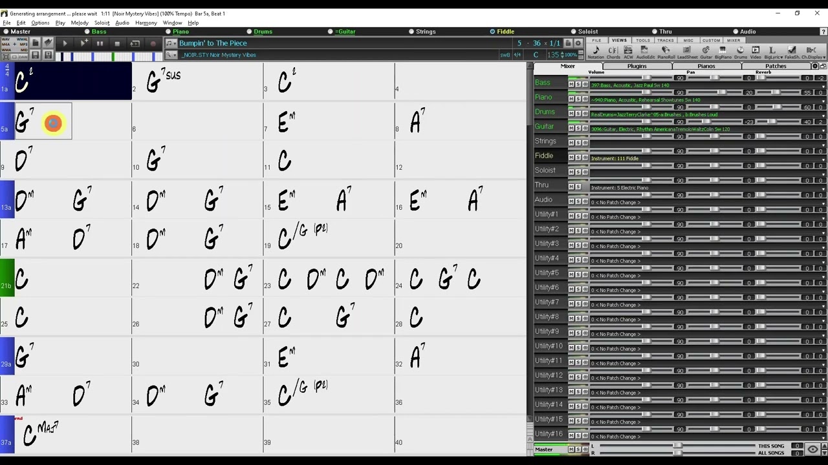Screen dimensions: 828x465
Task: Mute the Bass track
Action: coord(571,85)
